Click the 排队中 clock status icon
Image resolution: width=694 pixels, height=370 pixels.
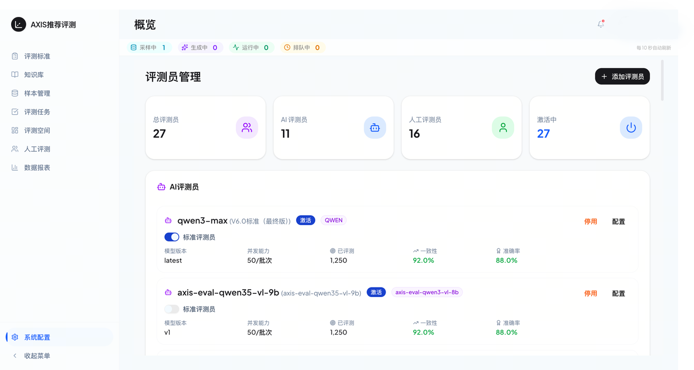[287, 48]
